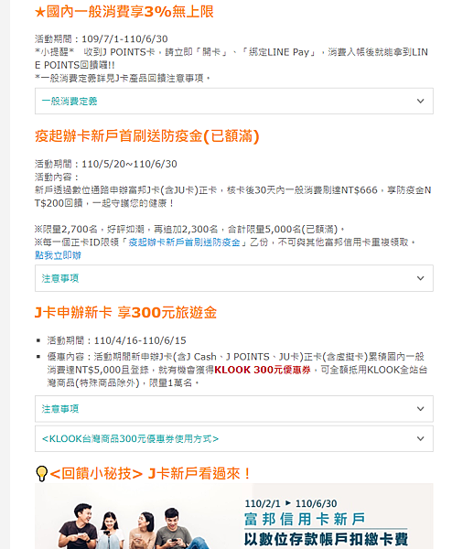Image resolution: width=452 pixels, height=549 pixels.
Task: Open the 點我立即辦 link
Action: 58,255
